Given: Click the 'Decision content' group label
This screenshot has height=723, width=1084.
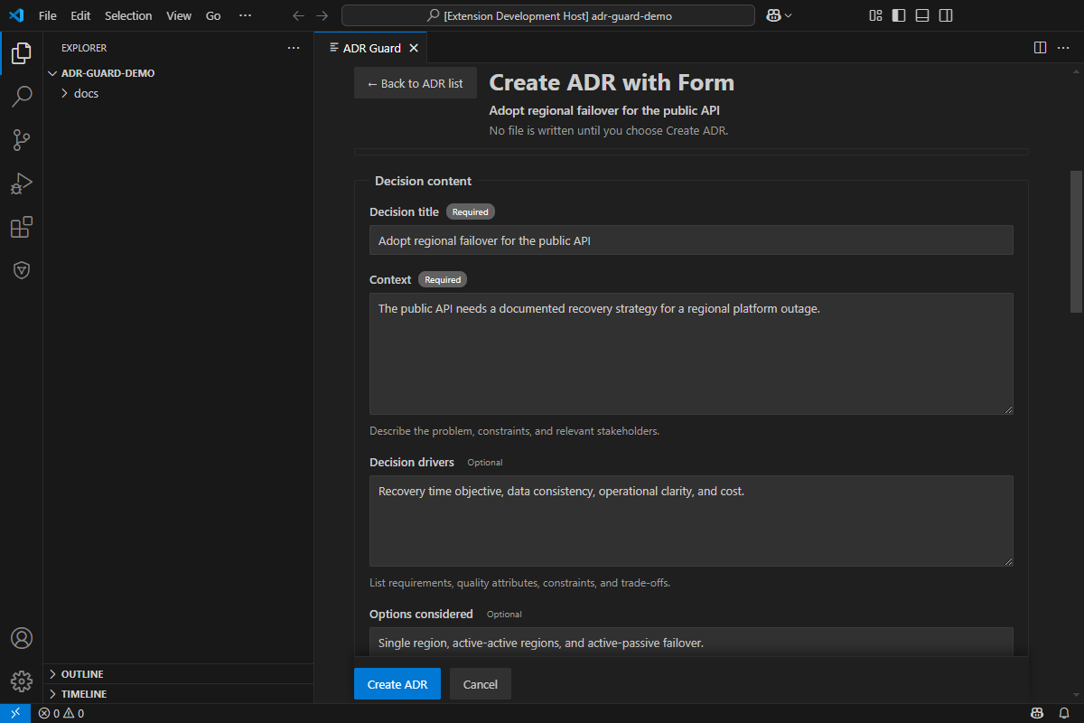Looking at the screenshot, I should coord(424,181).
